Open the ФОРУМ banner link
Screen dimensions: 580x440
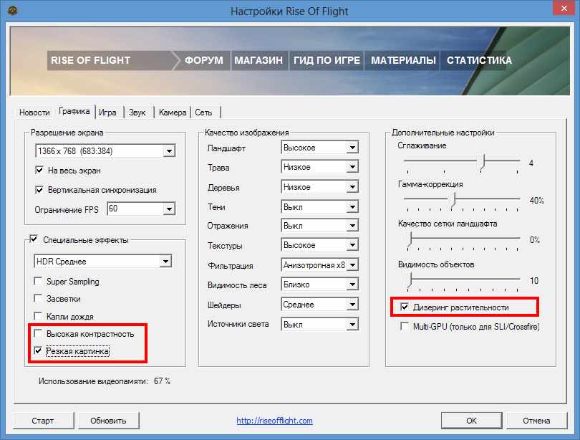tap(204, 60)
